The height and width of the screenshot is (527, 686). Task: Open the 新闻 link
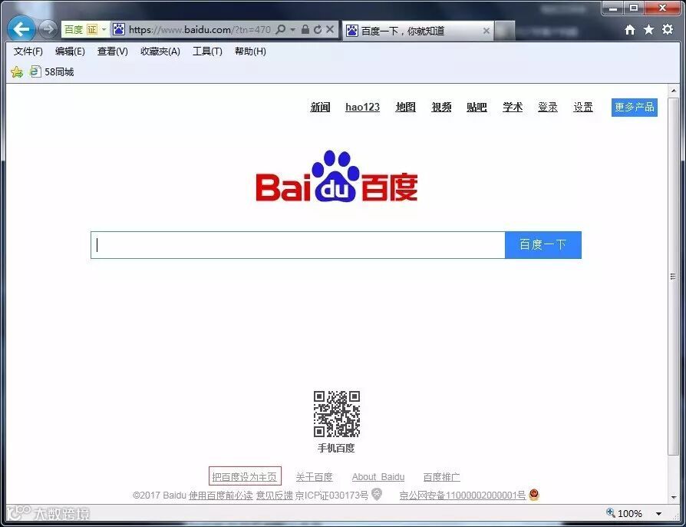[320, 107]
